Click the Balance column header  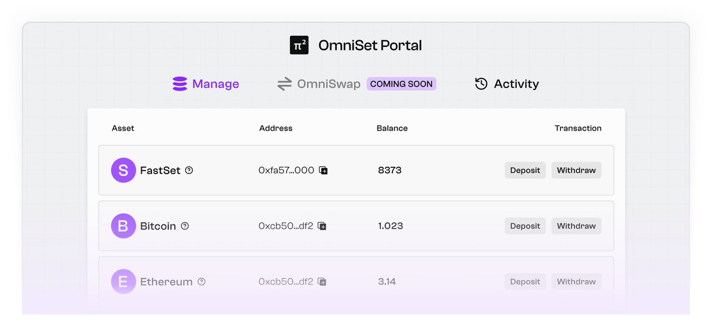coord(392,128)
